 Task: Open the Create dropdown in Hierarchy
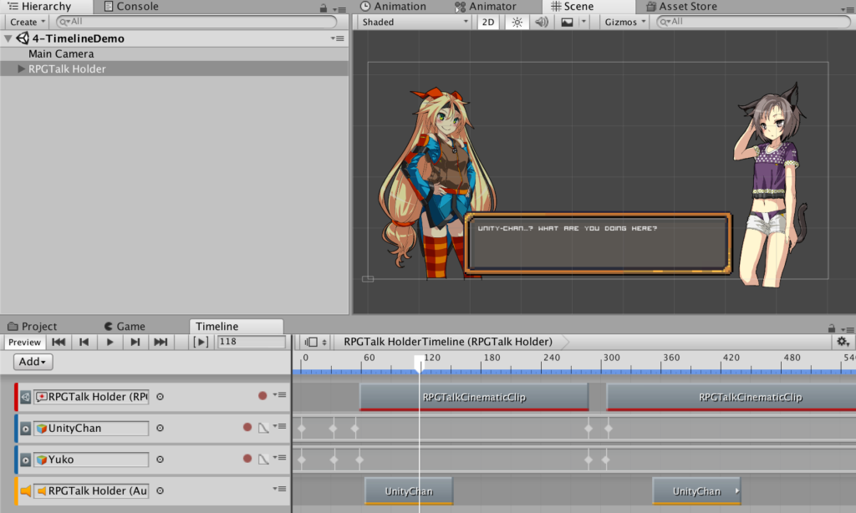[27, 22]
